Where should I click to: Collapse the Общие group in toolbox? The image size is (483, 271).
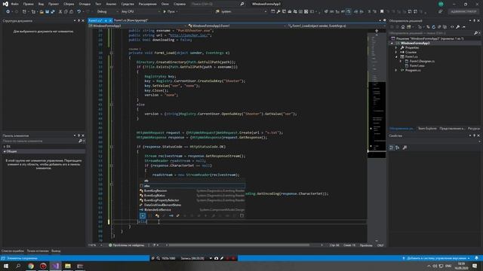[5, 151]
